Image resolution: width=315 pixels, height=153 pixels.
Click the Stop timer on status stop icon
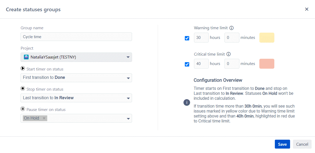tap(23, 88)
